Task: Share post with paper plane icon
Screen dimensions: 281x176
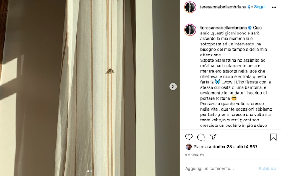Action: point(213,137)
